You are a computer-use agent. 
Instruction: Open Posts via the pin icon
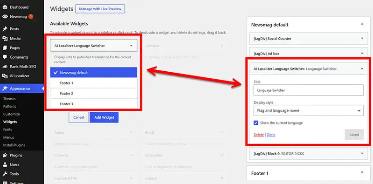(5, 29)
